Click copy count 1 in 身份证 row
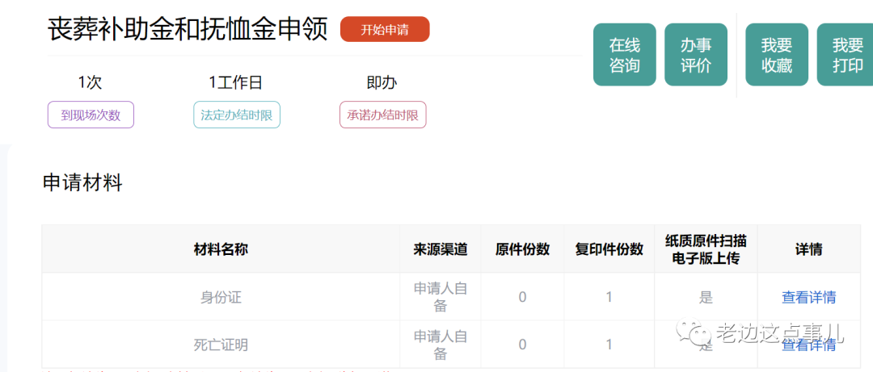 click(609, 298)
